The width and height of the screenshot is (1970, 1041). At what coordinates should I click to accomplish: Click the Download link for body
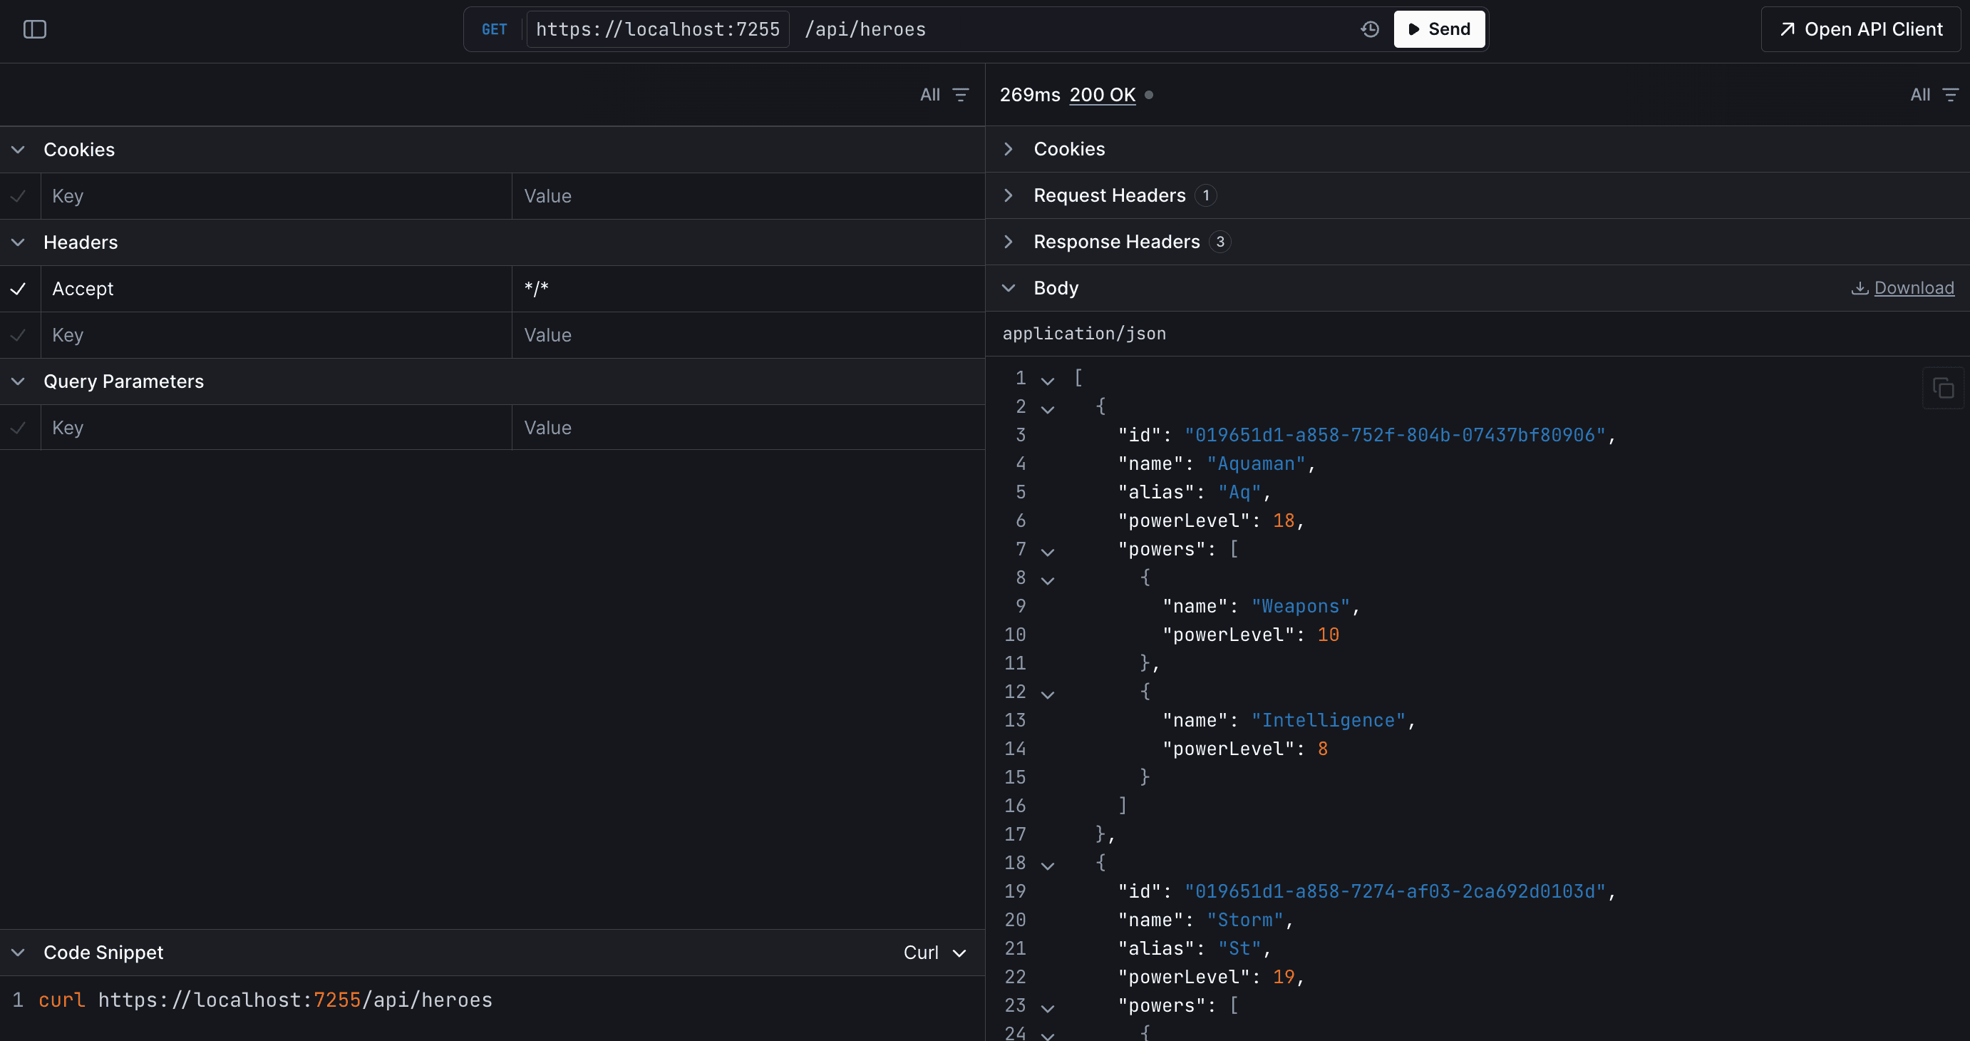click(x=1914, y=287)
